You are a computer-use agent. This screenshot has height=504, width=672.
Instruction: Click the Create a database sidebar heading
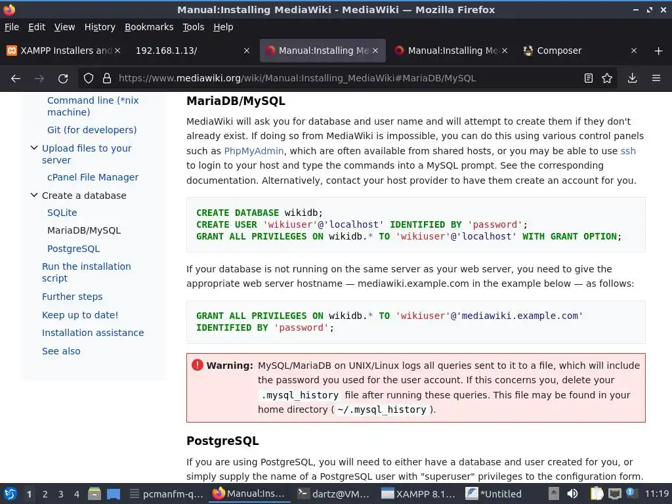coord(84,196)
